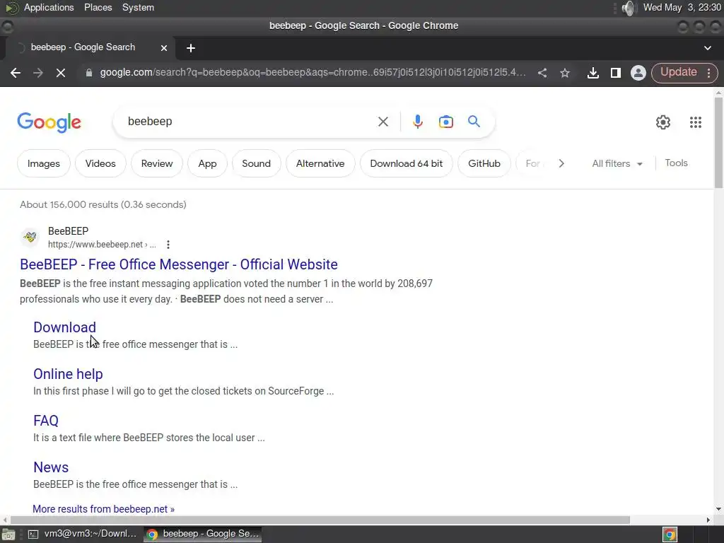The height and width of the screenshot is (543, 724).
Task: Open Google quick settings gear
Action: (663, 122)
